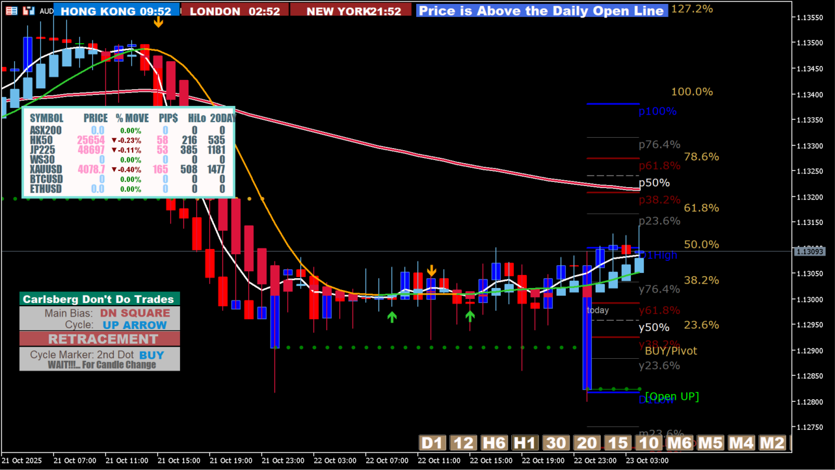This screenshot has height=470, width=835.
Task: Select the H1 timeframe button
Action: 525,443
